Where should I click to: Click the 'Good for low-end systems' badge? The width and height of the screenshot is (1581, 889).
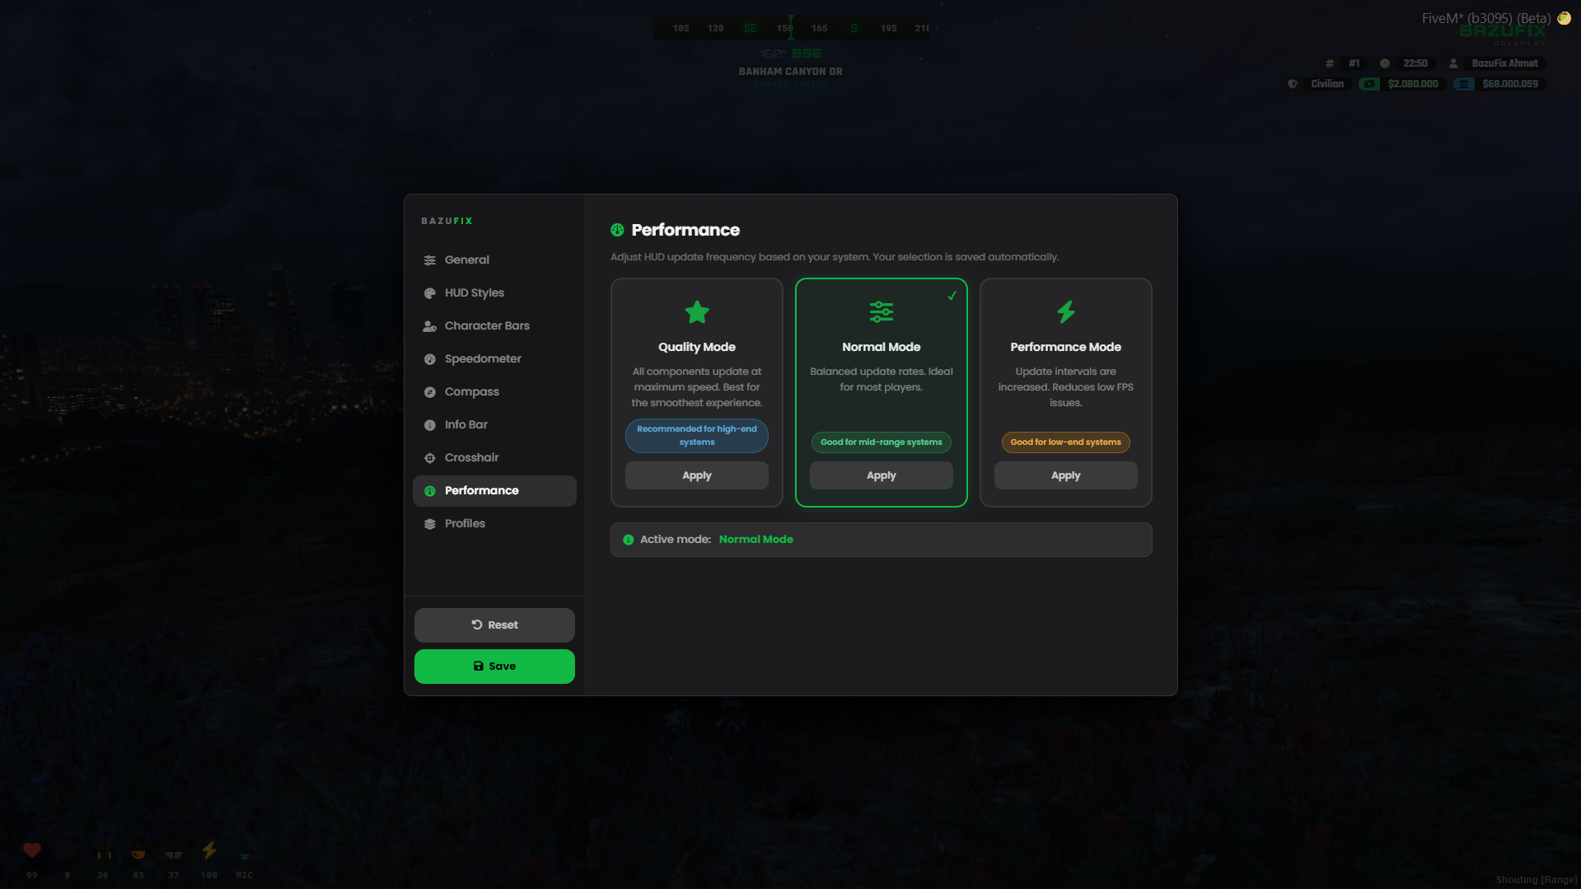click(x=1066, y=442)
